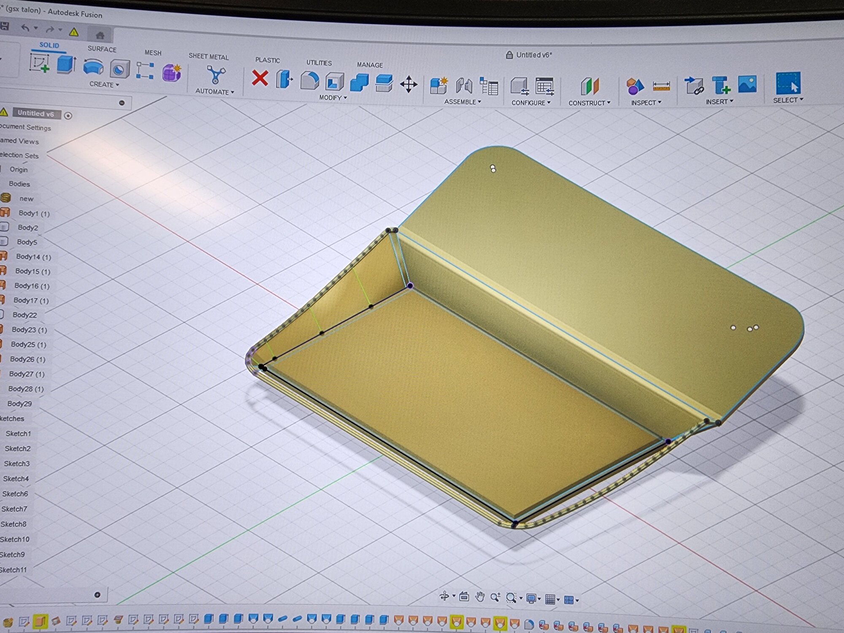Select the Revolve tool
844x633 pixels.
[93, 68]
